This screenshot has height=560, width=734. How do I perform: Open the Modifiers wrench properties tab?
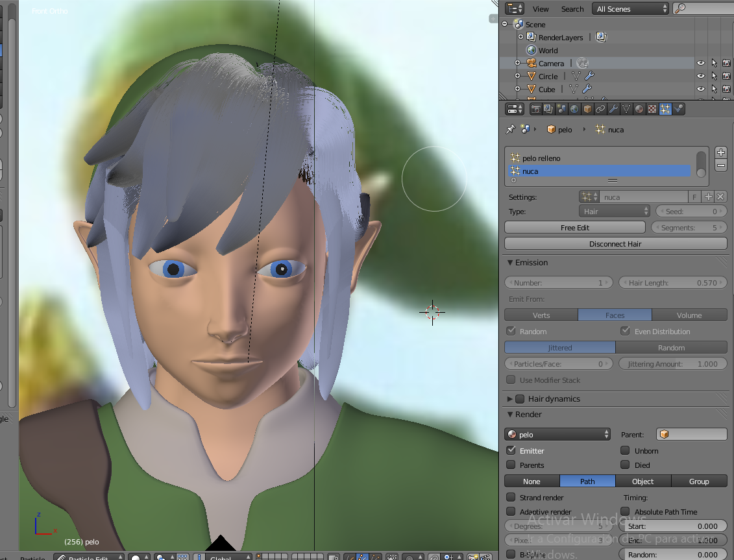(x=613, y=109)
